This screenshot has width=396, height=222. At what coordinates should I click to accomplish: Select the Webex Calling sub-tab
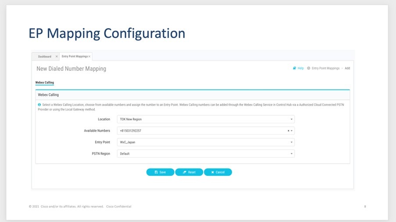44,82
